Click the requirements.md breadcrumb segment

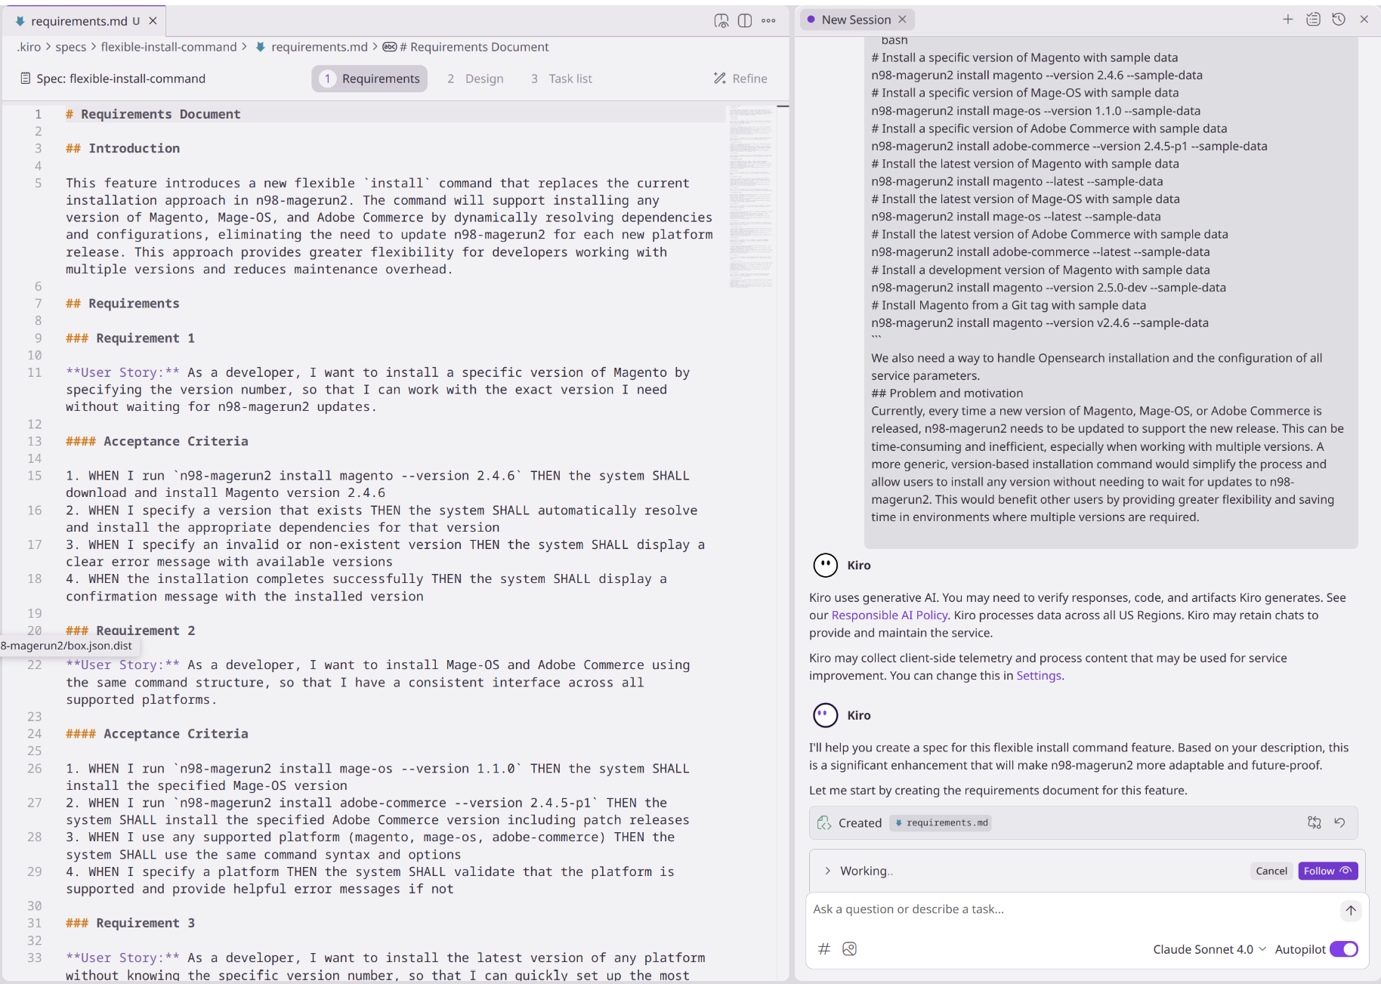click(320, 47)
